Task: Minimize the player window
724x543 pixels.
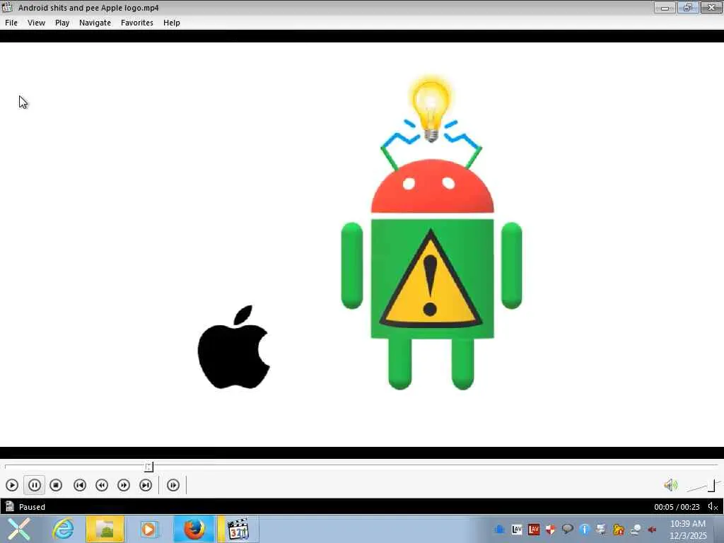Action: (x=665, y=7)
